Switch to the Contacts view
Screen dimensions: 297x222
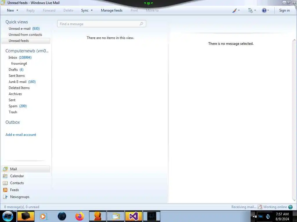[26, 183]
